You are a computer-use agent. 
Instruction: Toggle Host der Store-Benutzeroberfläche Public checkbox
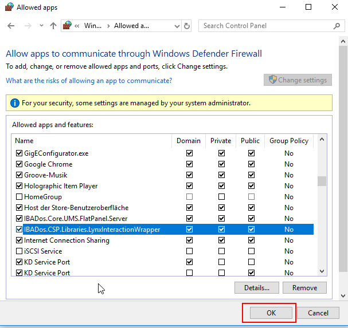(251, 207)
